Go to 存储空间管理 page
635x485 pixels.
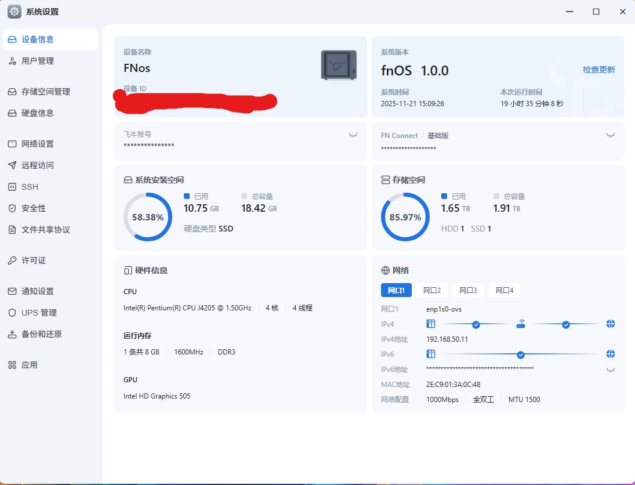click(50, 92)
